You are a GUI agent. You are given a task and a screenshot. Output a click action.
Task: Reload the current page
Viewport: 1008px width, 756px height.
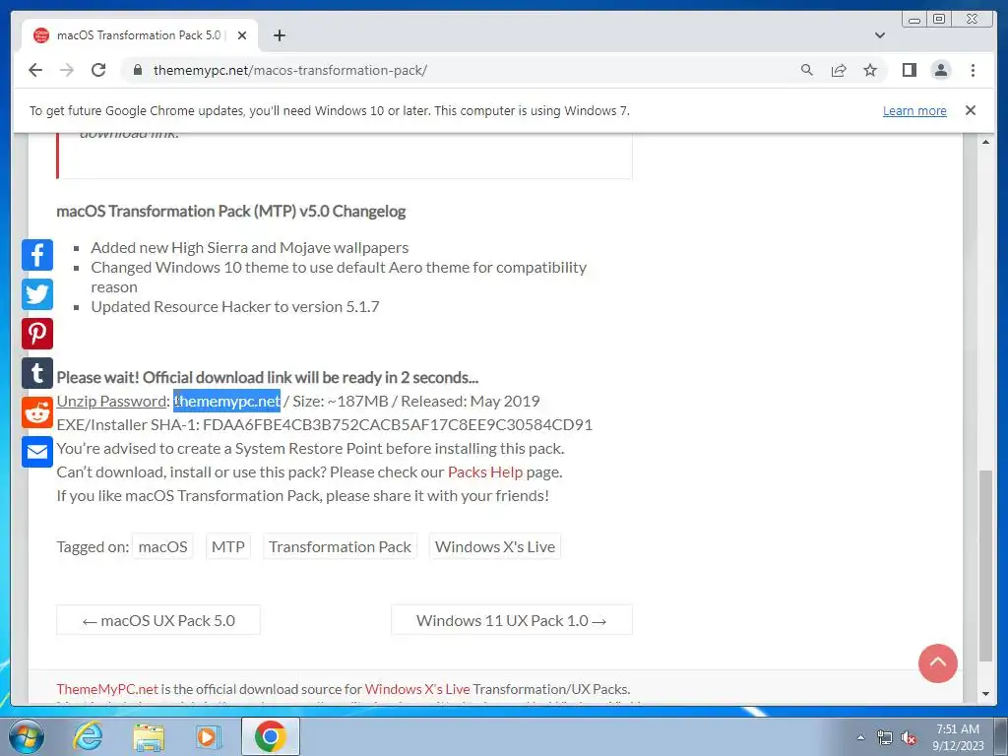[98, 70]
